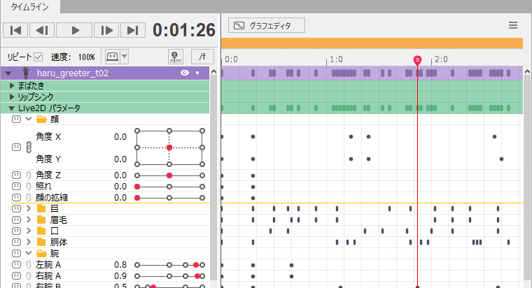Select the タイムライン tab
This screenshot has width=532, height=288.
30,7
